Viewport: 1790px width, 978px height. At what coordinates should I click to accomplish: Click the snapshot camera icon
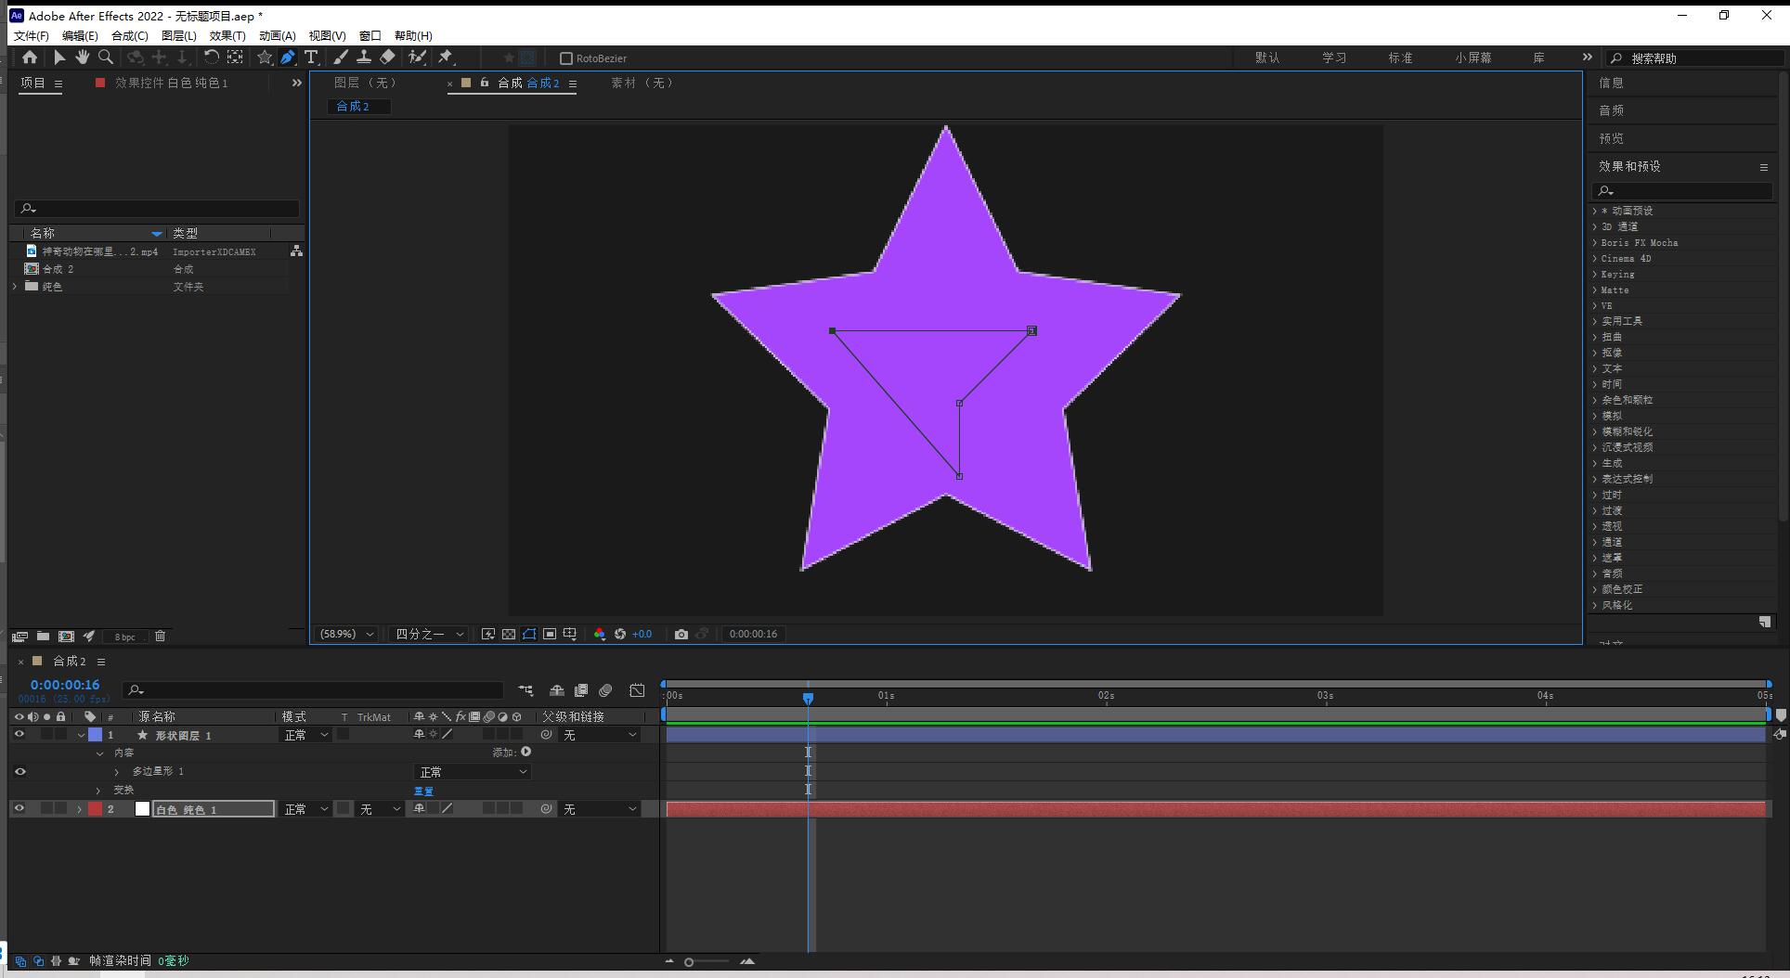click(681, 634)
